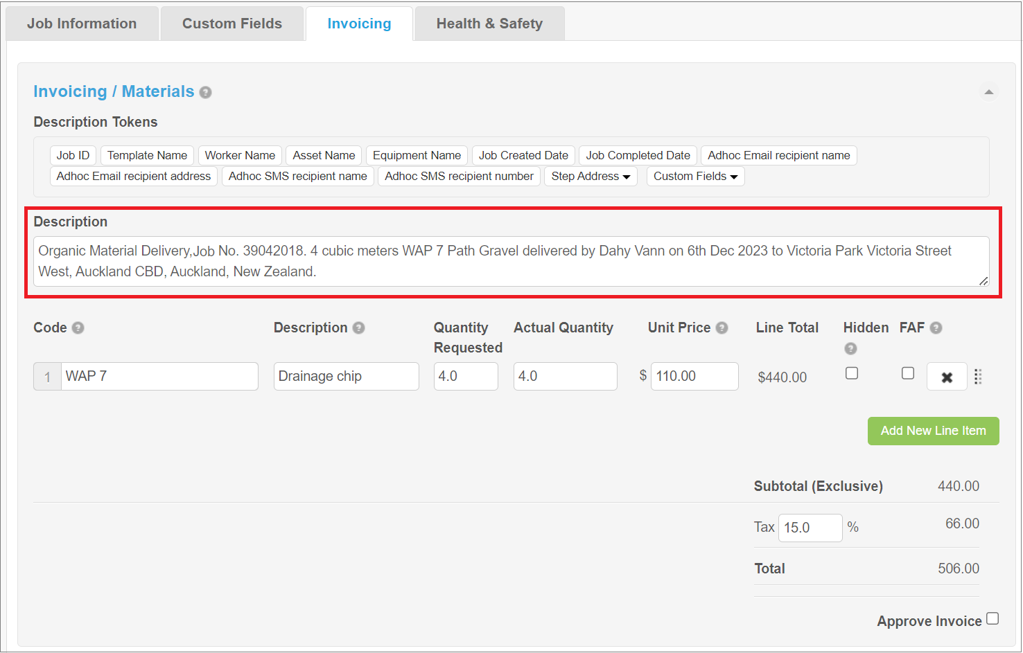The image size is (1023, 653).
Task: Click help icon next to FAF label
Action: (x=936, y=328)
